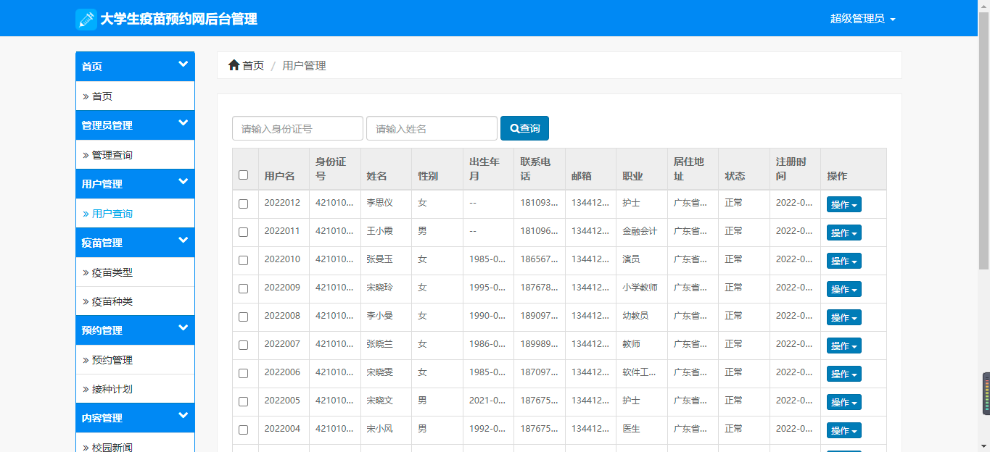Click the home icon in breadcrumb
Screen dimensions: 990x452
click(x=234, y=65)
